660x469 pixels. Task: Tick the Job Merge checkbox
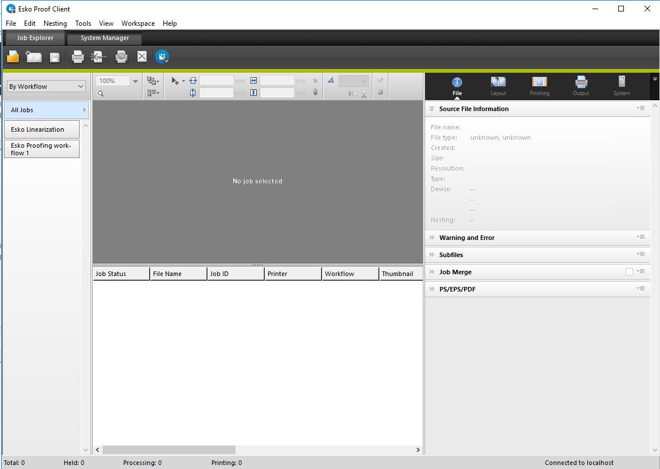[x=629, y=272]
